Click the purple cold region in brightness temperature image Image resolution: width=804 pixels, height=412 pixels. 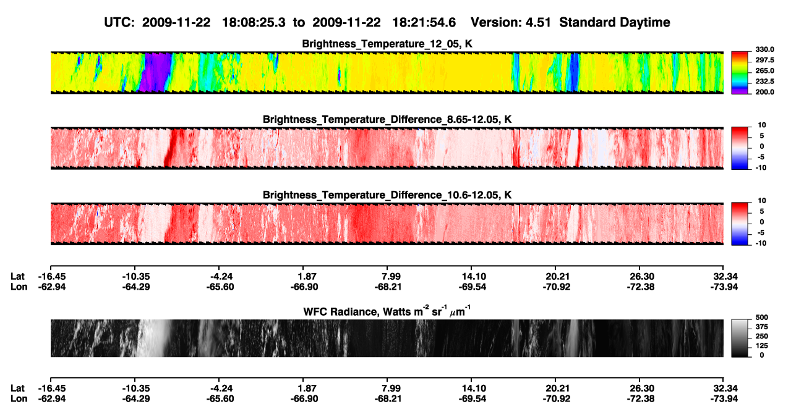click(153, 72)
